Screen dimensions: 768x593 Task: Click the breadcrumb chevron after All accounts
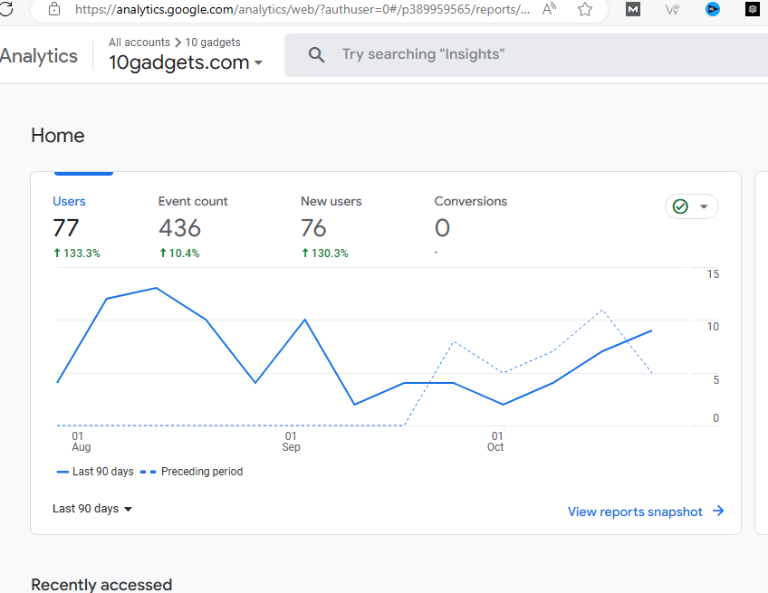[x=178, y=43]
